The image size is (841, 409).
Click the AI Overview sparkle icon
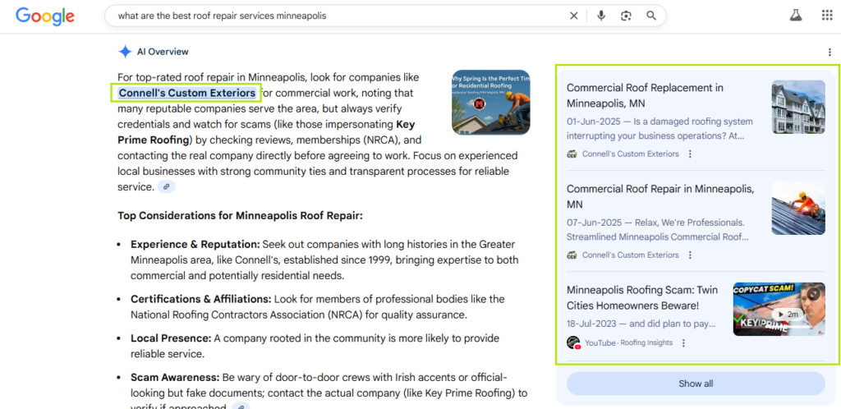[x=125, y=52]
